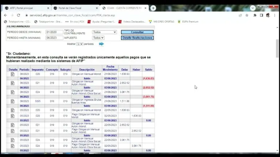Screen dimensions: 280x157
Task: Open a new browser tab with plus button
Action: 153,8
